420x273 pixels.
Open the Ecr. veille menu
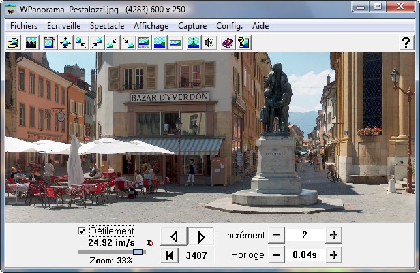tap(64, 26)
